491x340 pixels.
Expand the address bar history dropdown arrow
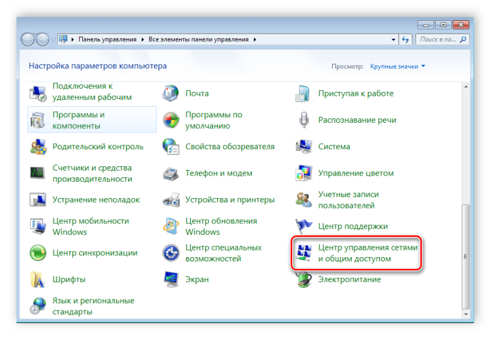tap(393, 40)
